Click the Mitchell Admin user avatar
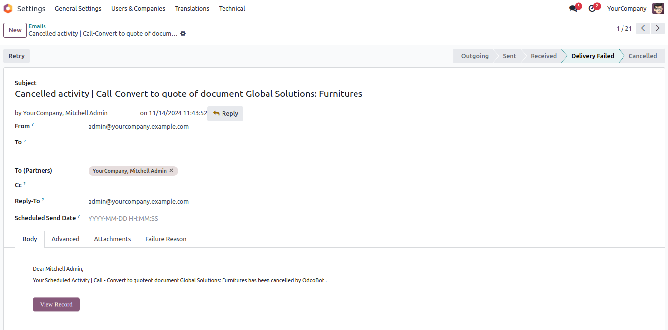668x330 pixels. (x=658, y=8)
